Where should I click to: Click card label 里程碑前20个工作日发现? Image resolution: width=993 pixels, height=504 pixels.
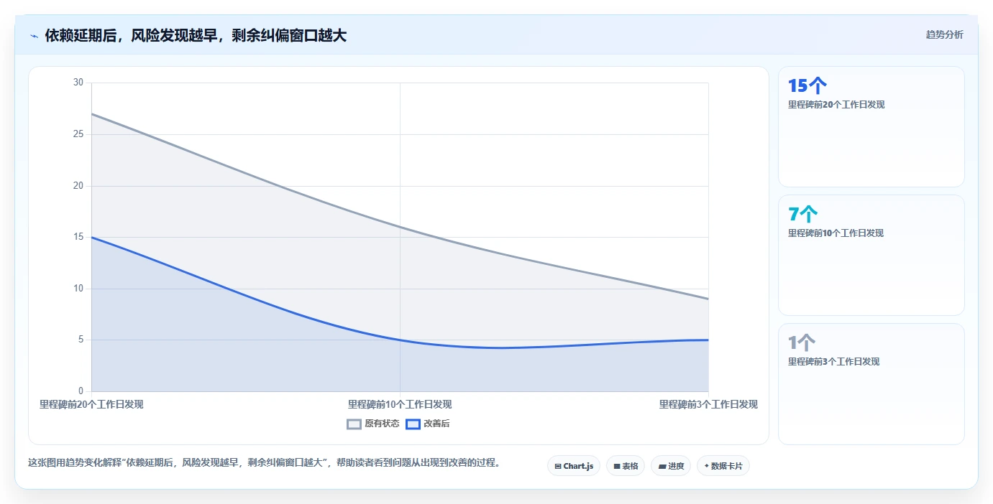[x=836, y=105]
